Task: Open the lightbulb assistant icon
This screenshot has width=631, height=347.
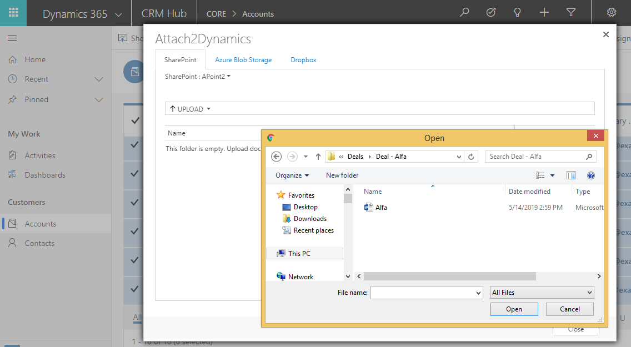Action: tap(518, 12)
